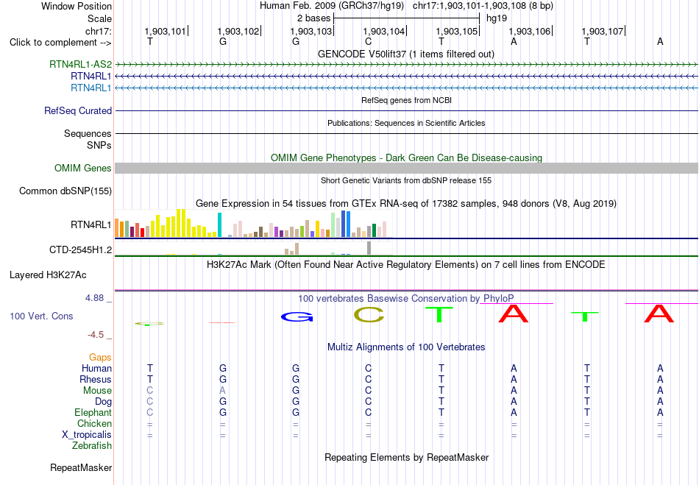
Task: Click the large green T conservation letter
Action: pyautogui.click(x=439, y=314)
